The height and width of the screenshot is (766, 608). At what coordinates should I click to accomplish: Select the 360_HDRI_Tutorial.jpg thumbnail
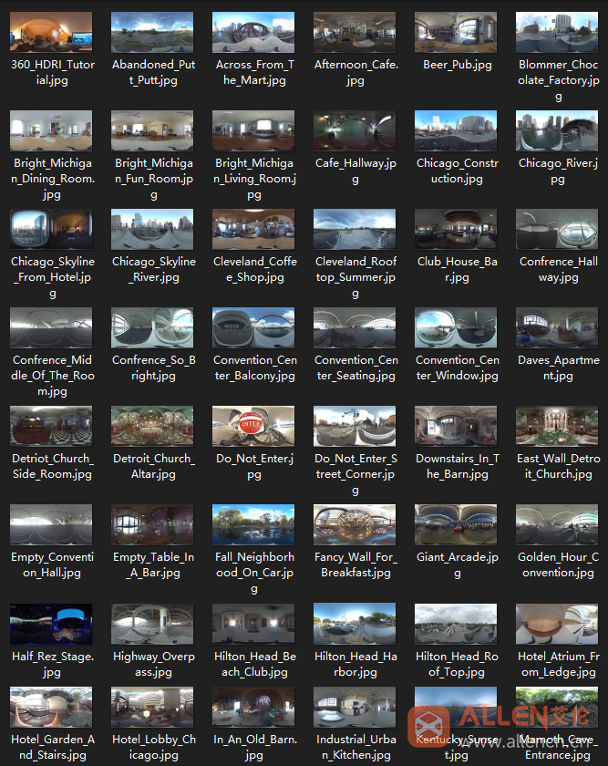coord(51,33)
